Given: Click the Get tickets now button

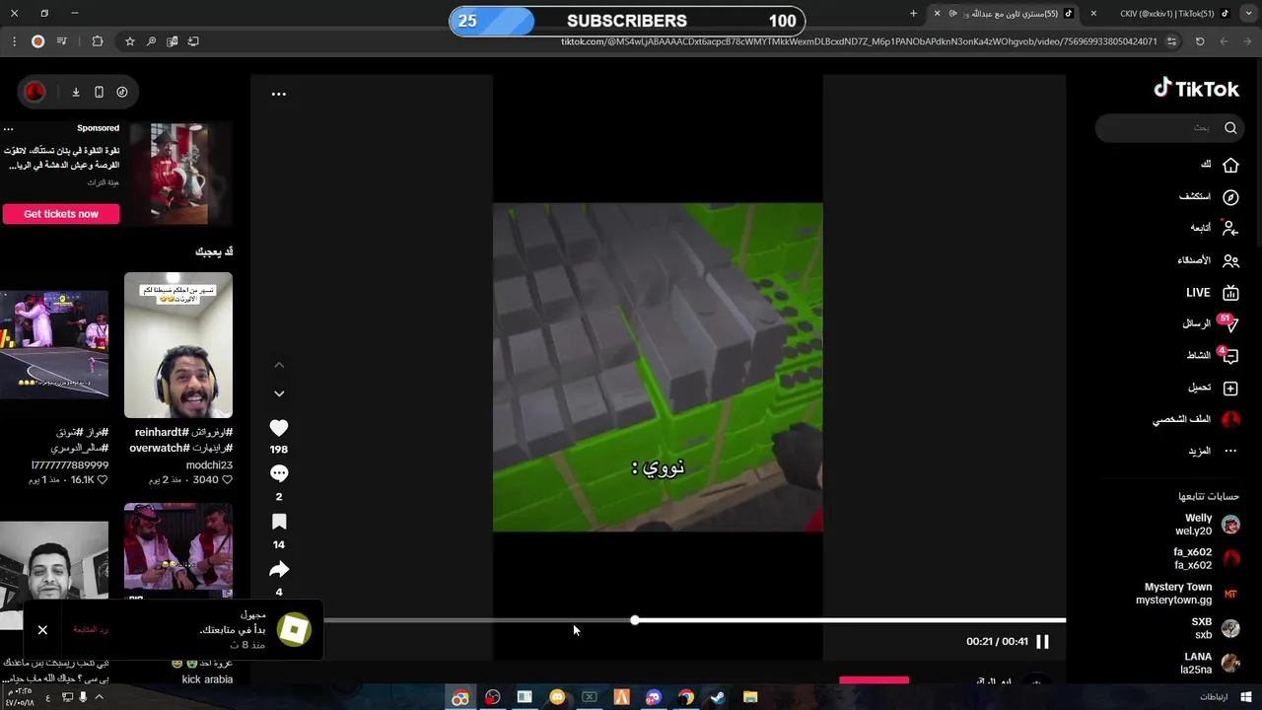Looking at the screenshot, I should 61,214.
